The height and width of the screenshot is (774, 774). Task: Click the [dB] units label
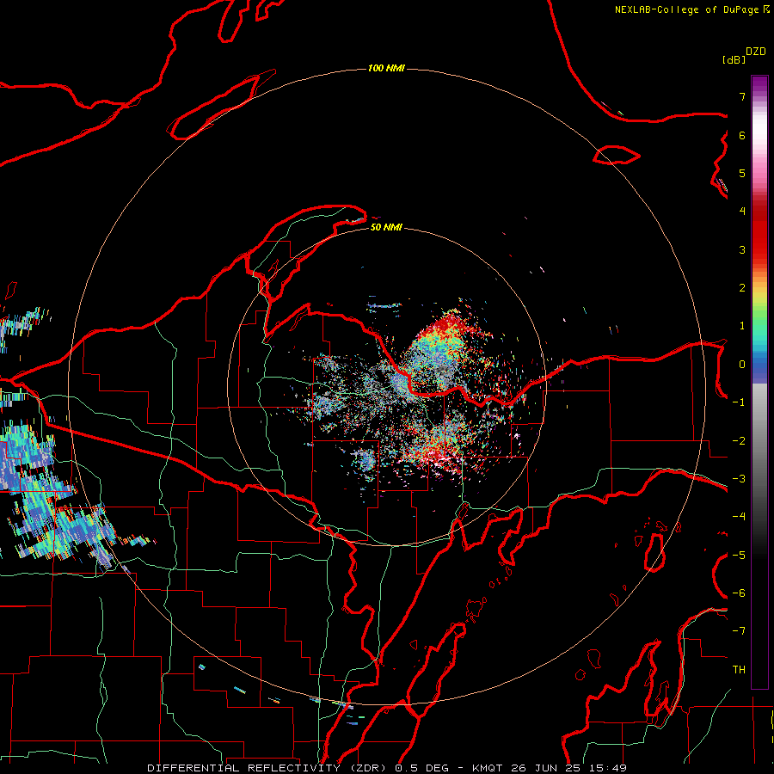tap(734, 59)
